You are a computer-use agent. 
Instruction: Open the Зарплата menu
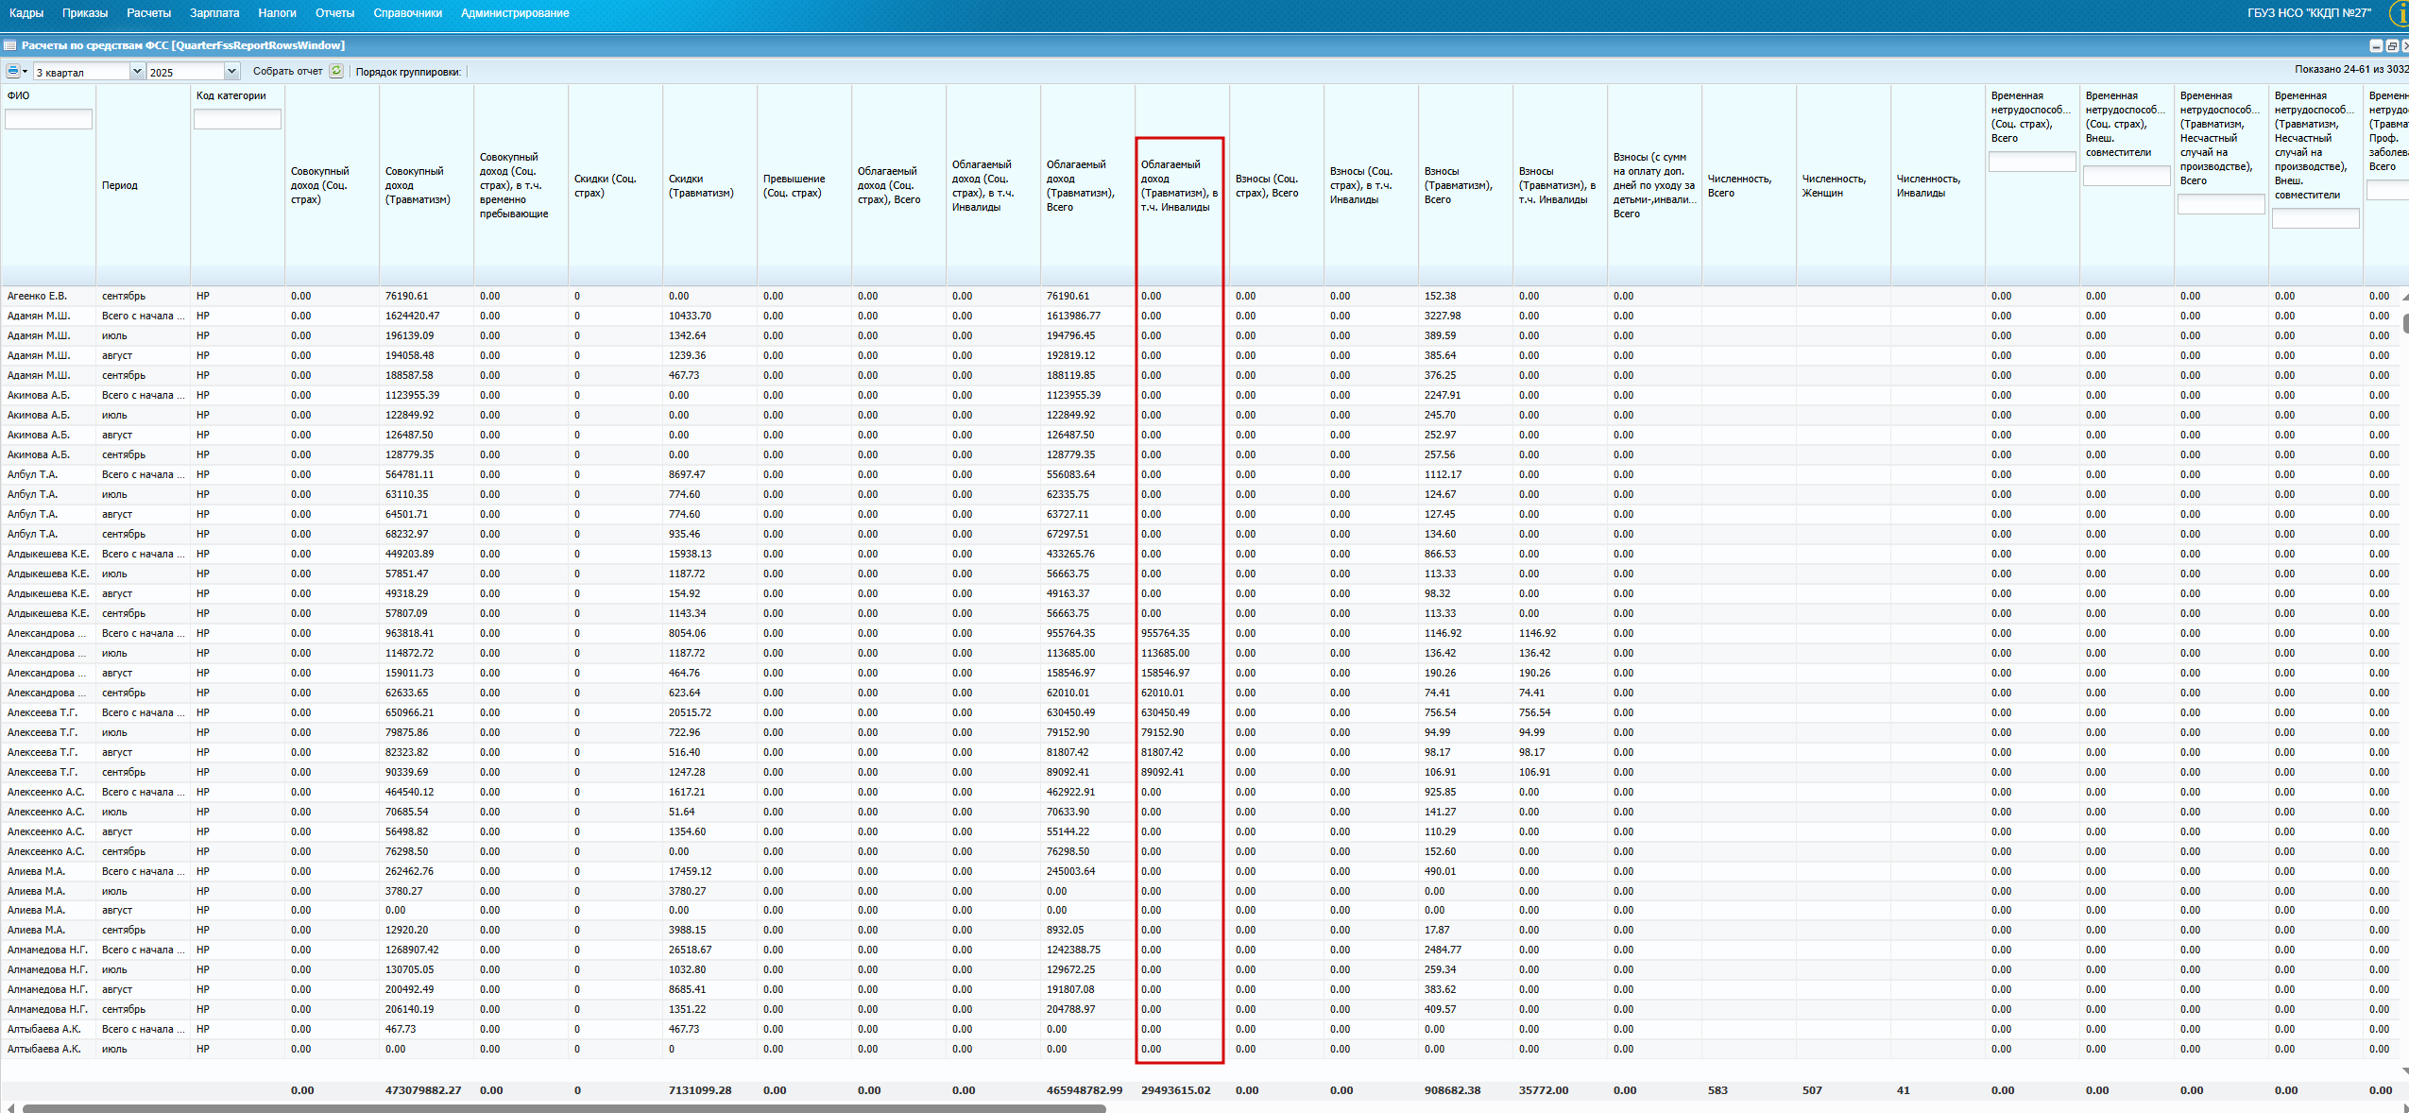click(x=214, y=13)
